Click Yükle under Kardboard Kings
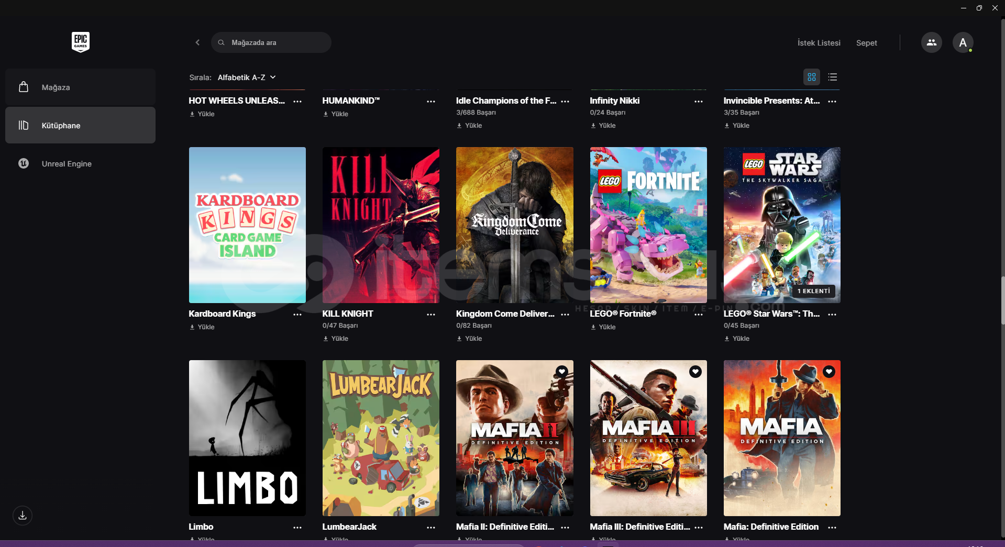The image size is (1005, 547). [202, 327]
